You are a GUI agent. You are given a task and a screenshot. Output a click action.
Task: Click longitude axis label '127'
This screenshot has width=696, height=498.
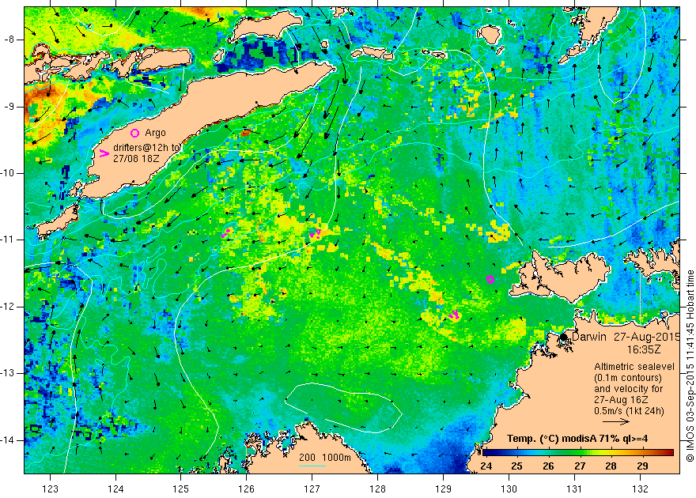[x=312, y=489]
